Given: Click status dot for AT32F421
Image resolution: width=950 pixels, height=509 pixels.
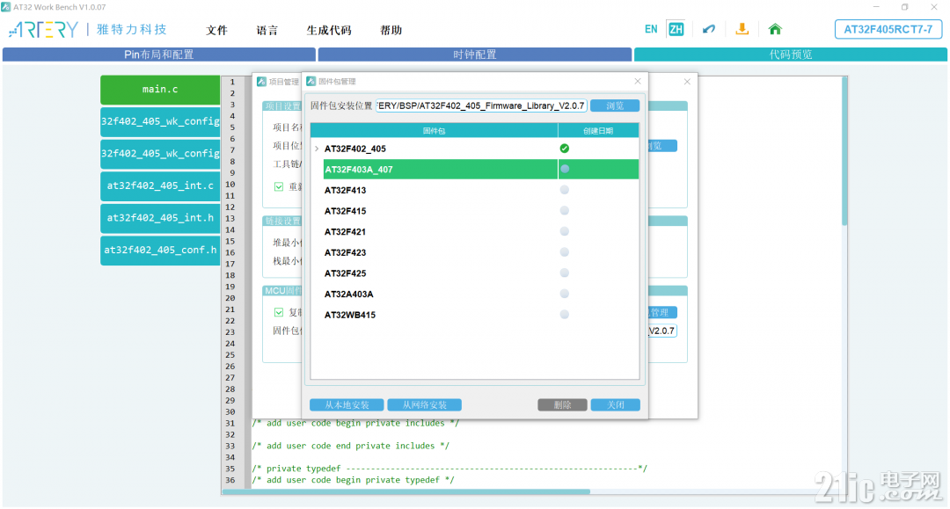Looking at the screenshot, I should tap(565, 231).
